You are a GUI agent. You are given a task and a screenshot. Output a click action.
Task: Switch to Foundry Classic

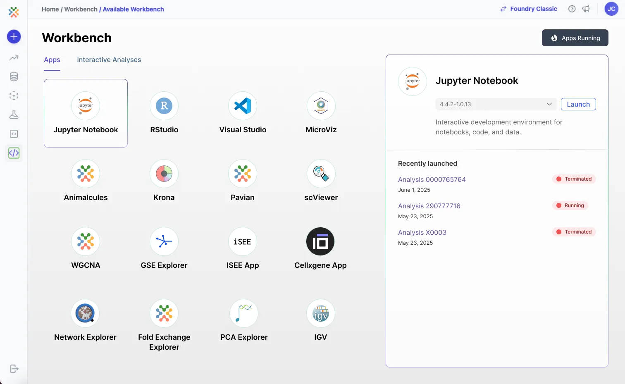point(529,9)
